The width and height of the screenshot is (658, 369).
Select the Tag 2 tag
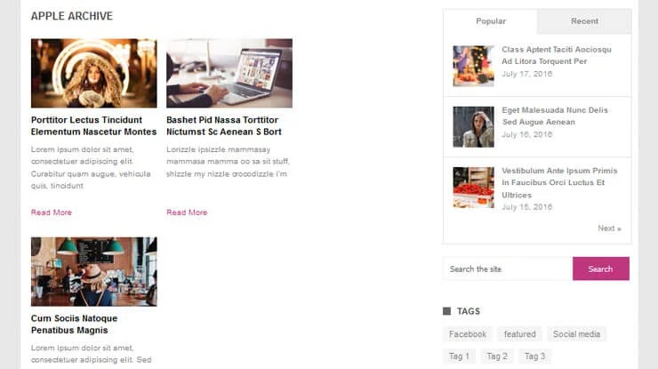tap(497, 357)
